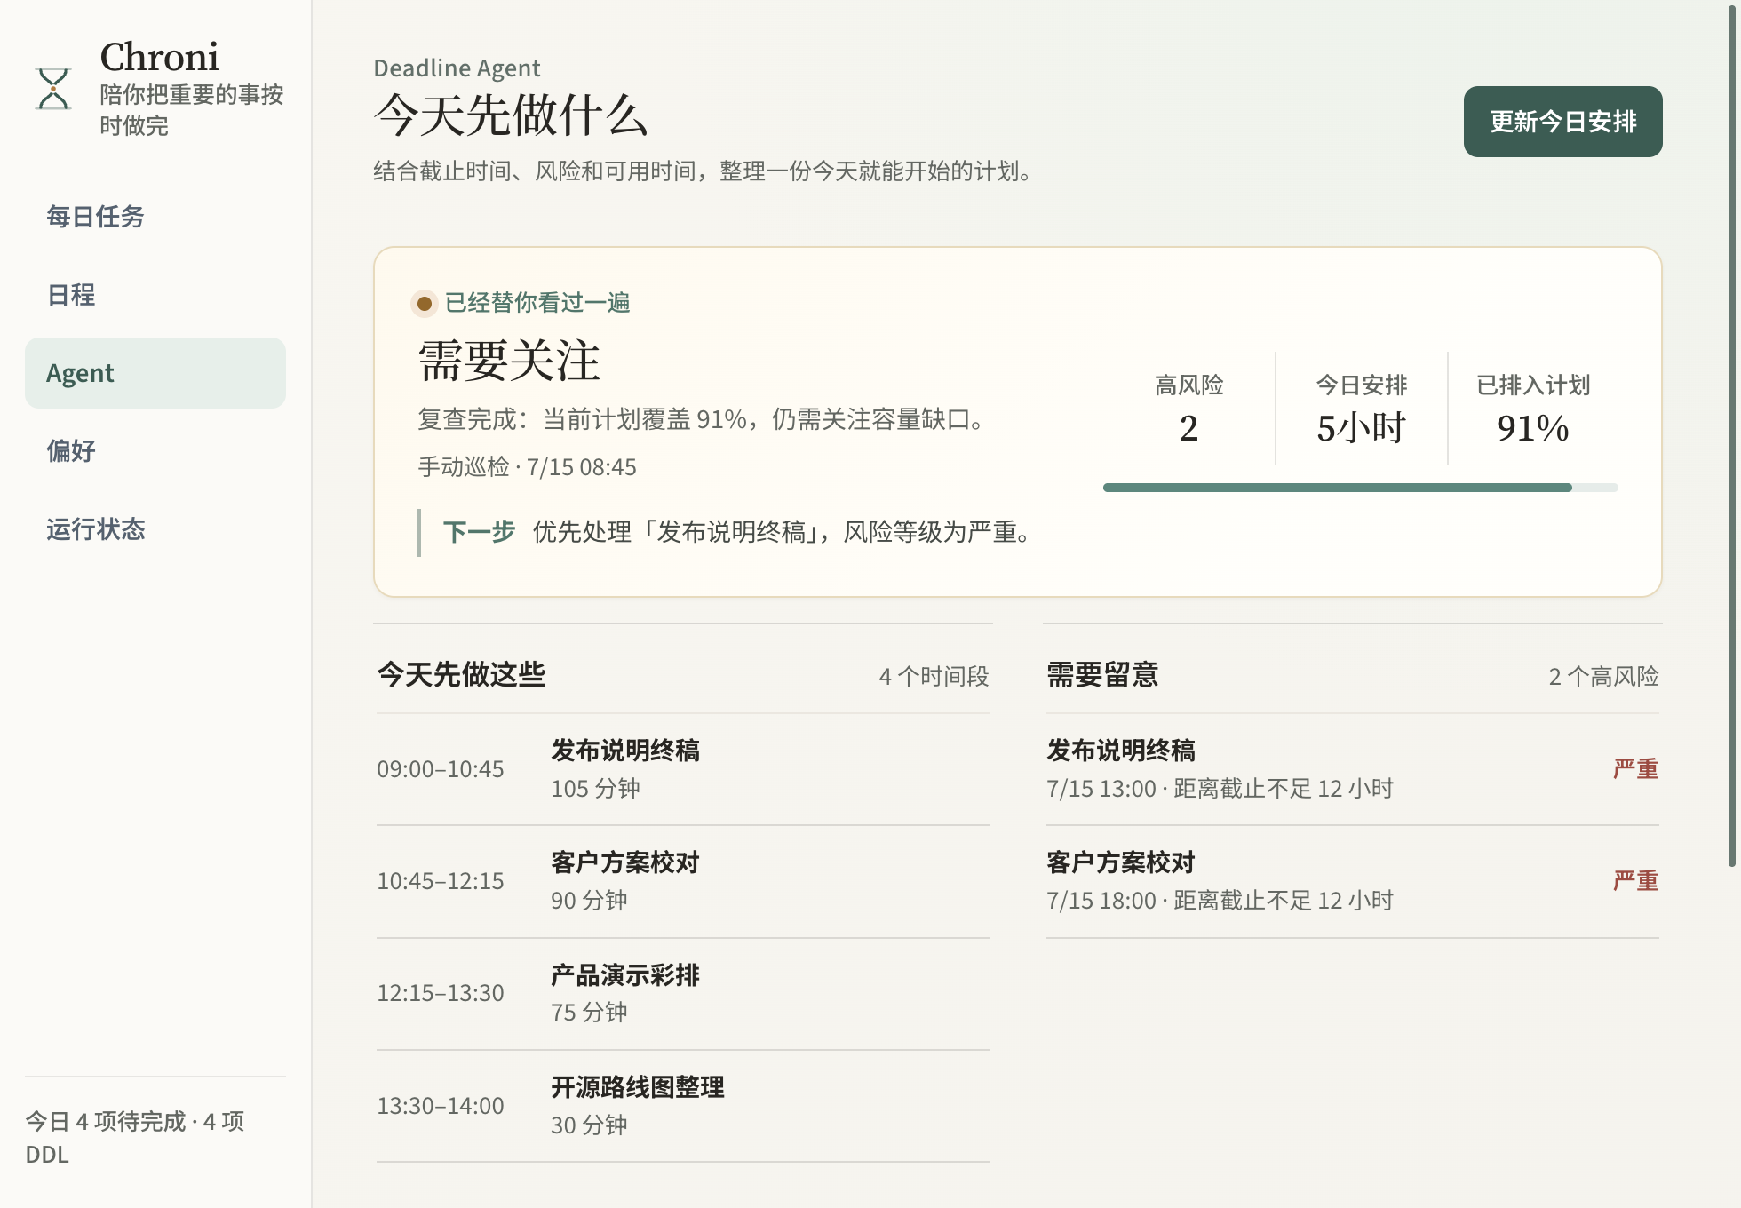Click the 今日 4 项待完成 sidebar footer
The height and width of the screenshot is (1208, 1741).
[135, 1138]
